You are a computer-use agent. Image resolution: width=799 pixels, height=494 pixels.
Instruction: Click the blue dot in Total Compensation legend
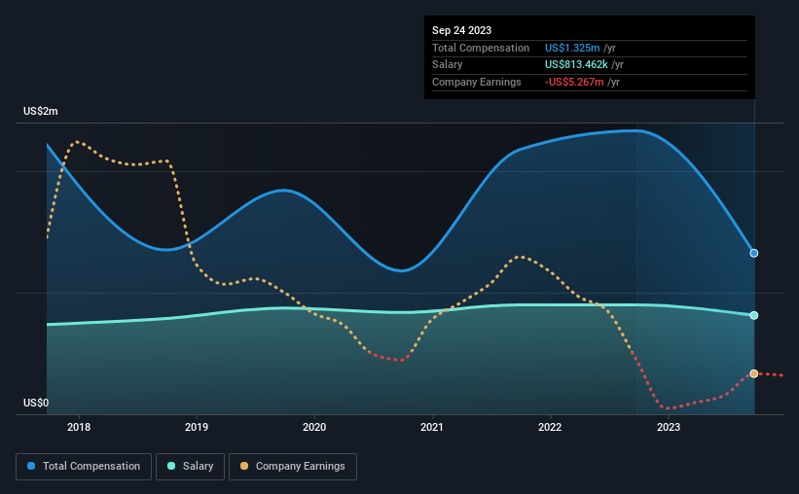tap(31, 466)
